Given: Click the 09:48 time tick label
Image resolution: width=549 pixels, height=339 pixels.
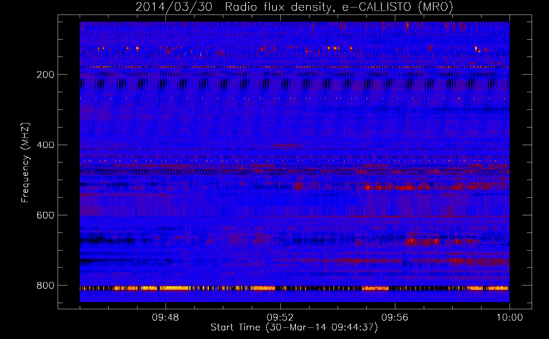Looking at the screenshot, I should pos(166,318).
